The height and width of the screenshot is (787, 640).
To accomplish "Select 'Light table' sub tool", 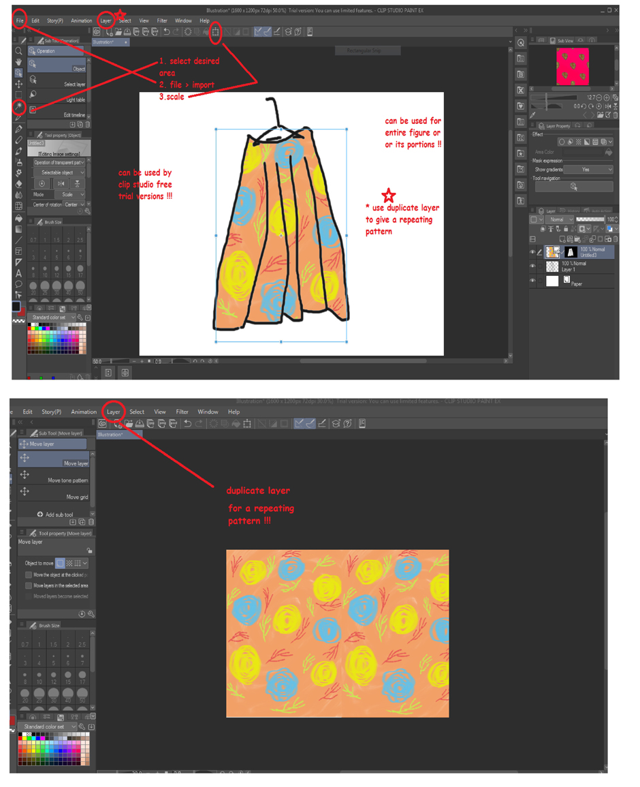I will click(58, 96).
